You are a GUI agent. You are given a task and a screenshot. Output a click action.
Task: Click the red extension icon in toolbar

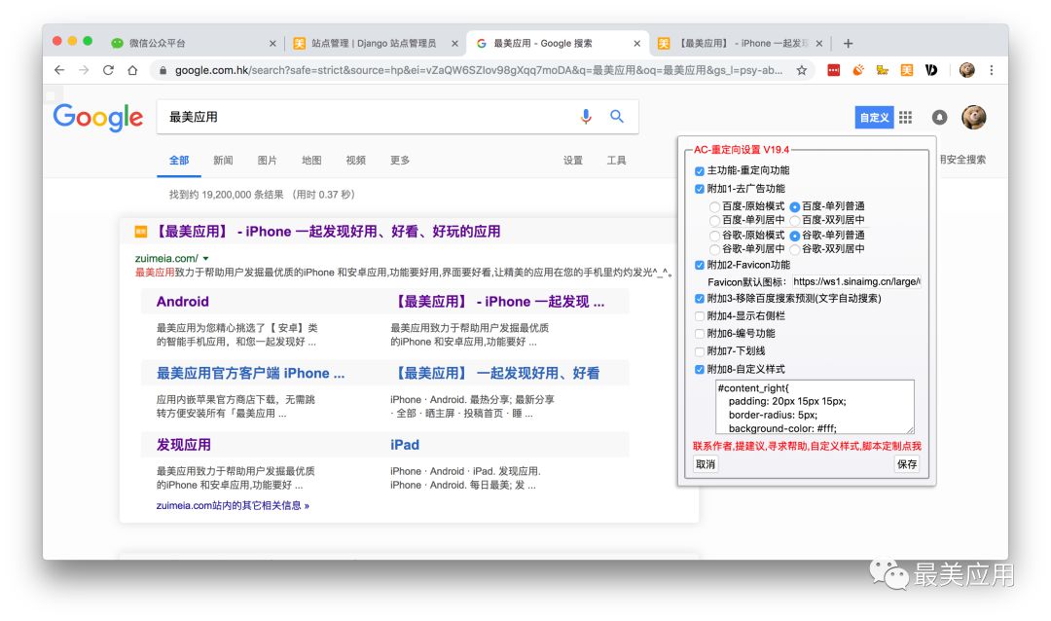(x=833, y=70)
